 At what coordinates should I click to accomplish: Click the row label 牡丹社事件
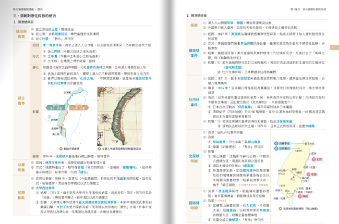point(194,102)
